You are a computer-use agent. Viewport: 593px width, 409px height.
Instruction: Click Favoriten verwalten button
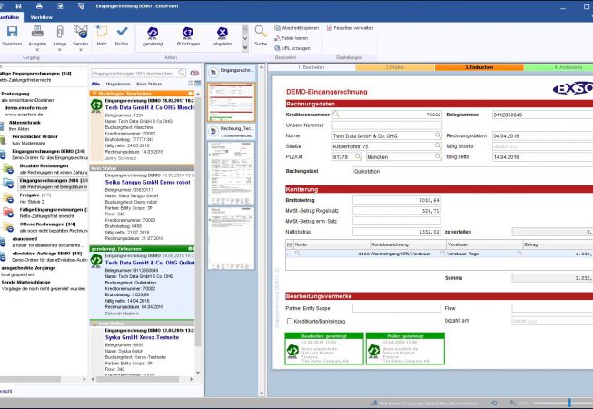tap(351, 28)
